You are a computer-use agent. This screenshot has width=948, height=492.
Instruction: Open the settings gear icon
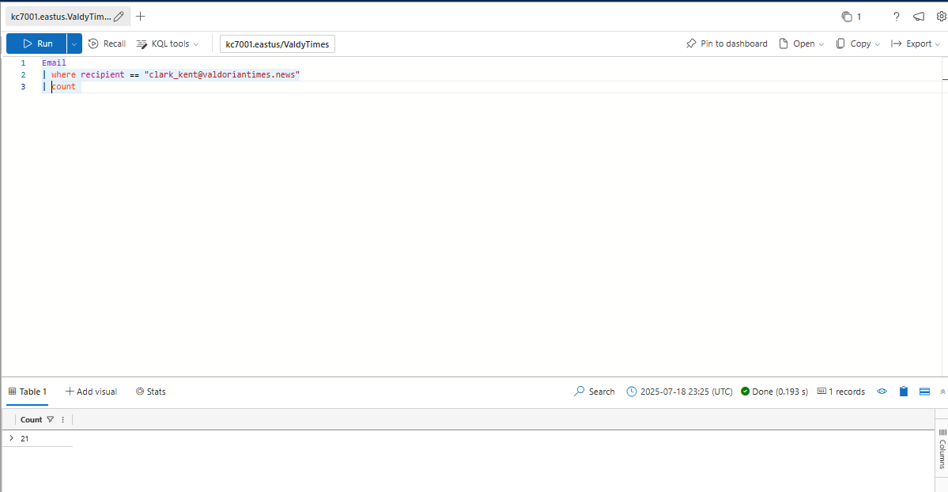942,17
